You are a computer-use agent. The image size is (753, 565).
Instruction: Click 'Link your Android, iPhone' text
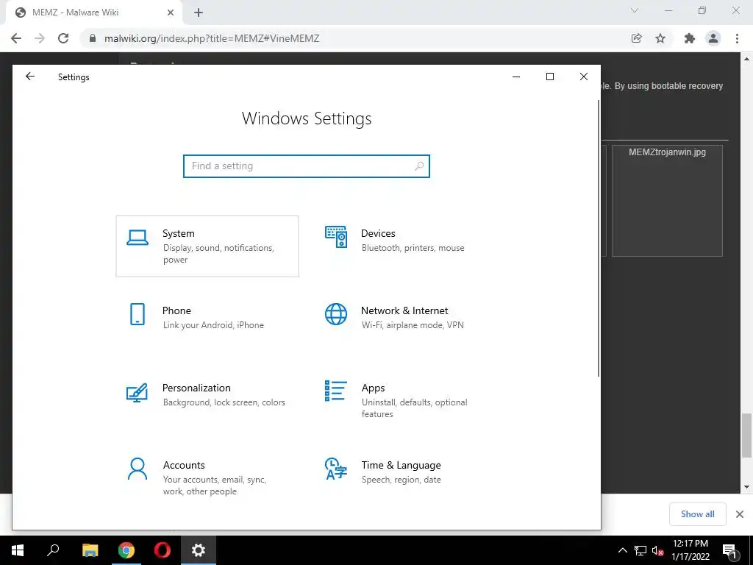(x=213, y=325)
